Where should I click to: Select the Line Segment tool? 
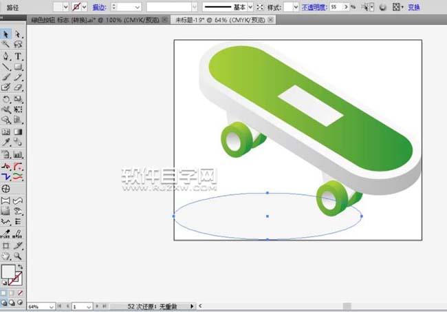tap(6, 67)
